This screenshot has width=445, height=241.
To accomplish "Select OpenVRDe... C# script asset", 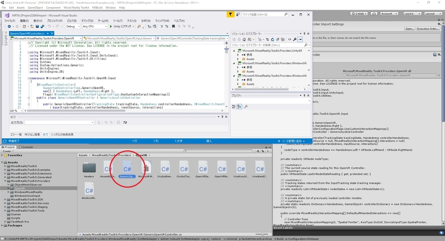I will pos(203,170).
